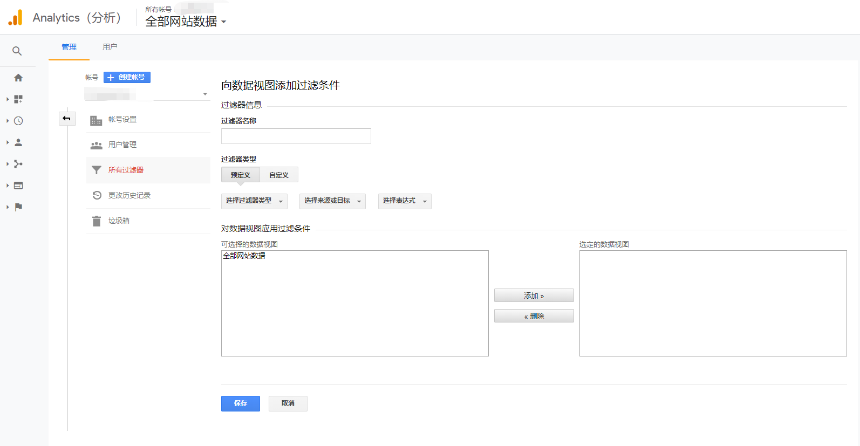
Task: Click the history icon beside 更改历史记录
Action: coord(97,195)
